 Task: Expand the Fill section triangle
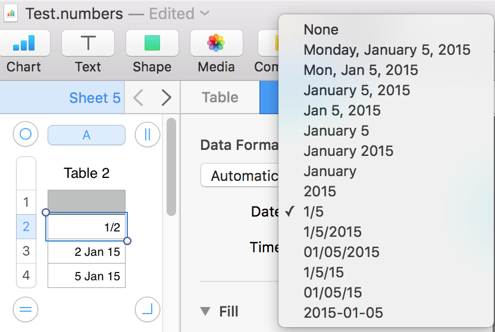point(205,311)
